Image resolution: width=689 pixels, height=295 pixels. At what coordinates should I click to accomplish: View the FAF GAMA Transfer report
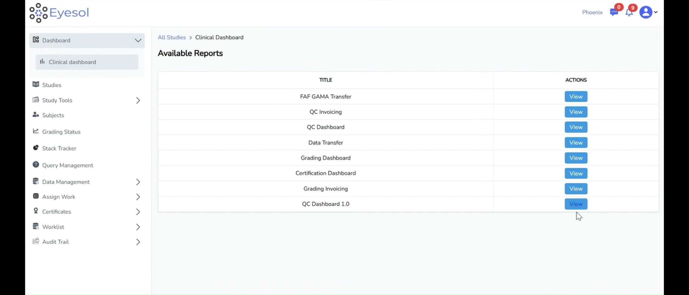(x=576, y=97)
